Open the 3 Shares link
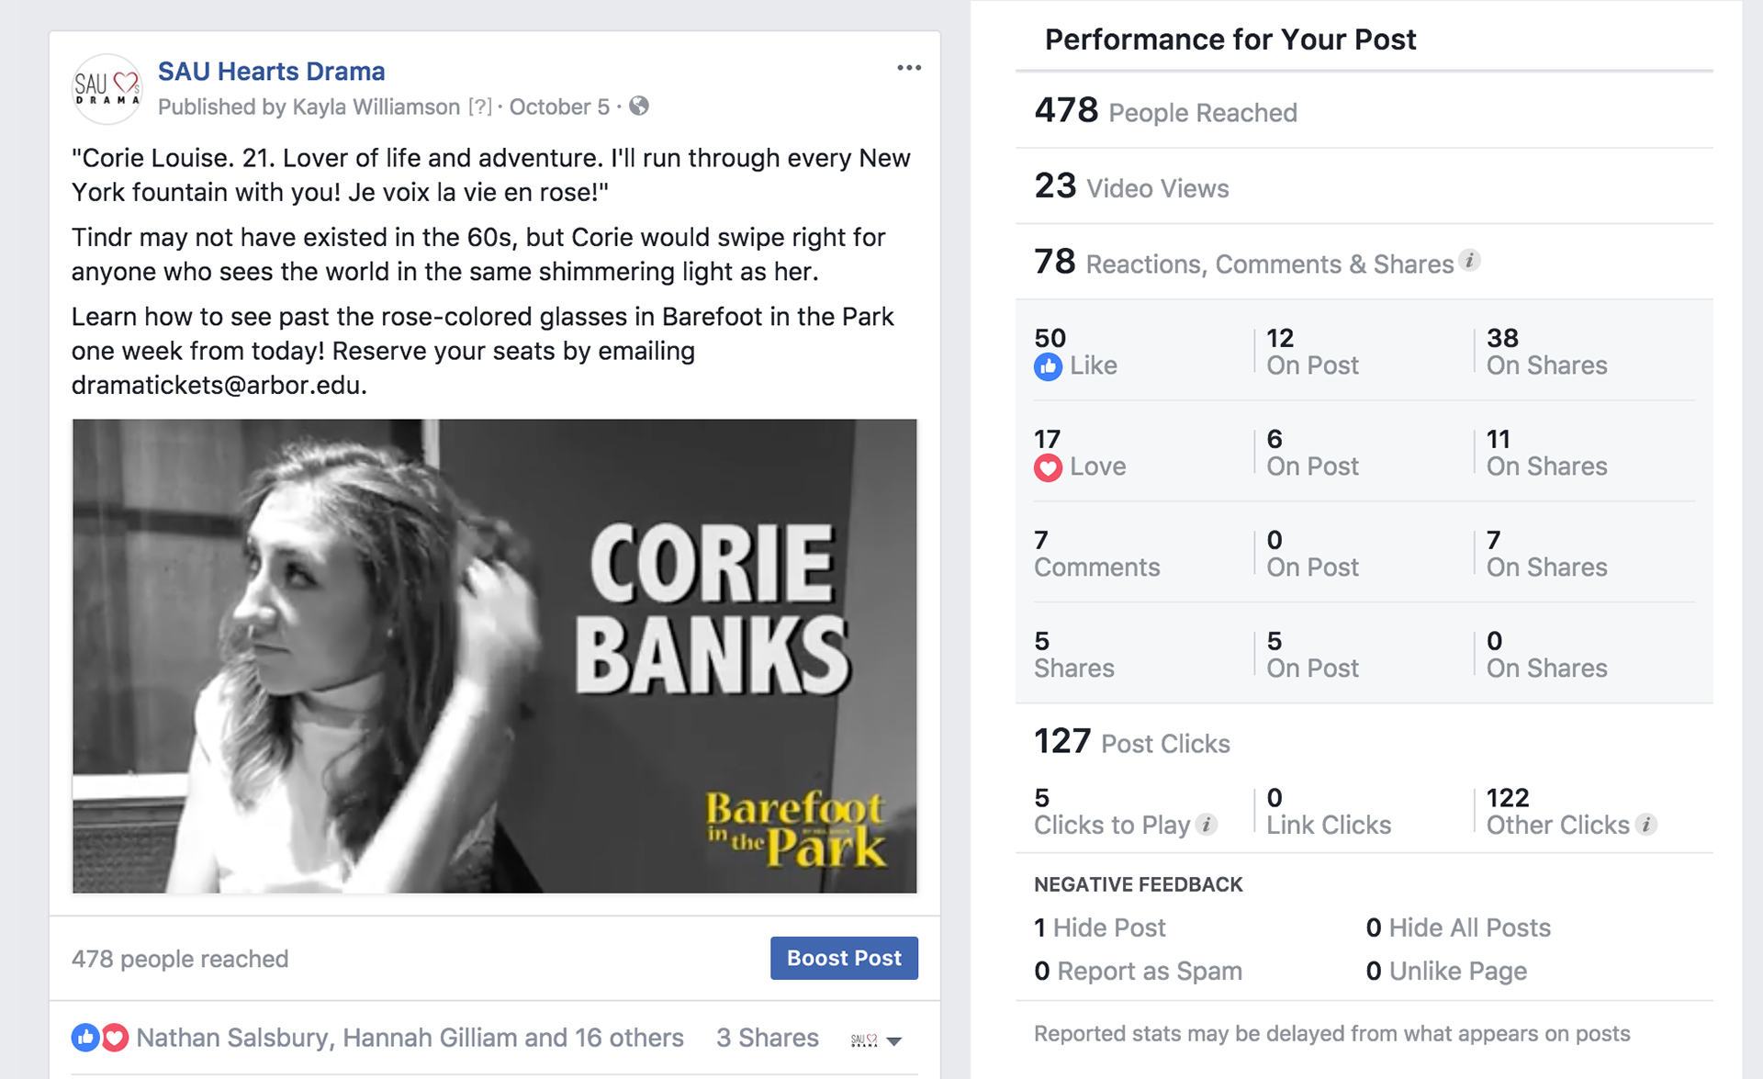Image resolution: width=1763 pixels, height=1079 pixels. point(768,1038)
